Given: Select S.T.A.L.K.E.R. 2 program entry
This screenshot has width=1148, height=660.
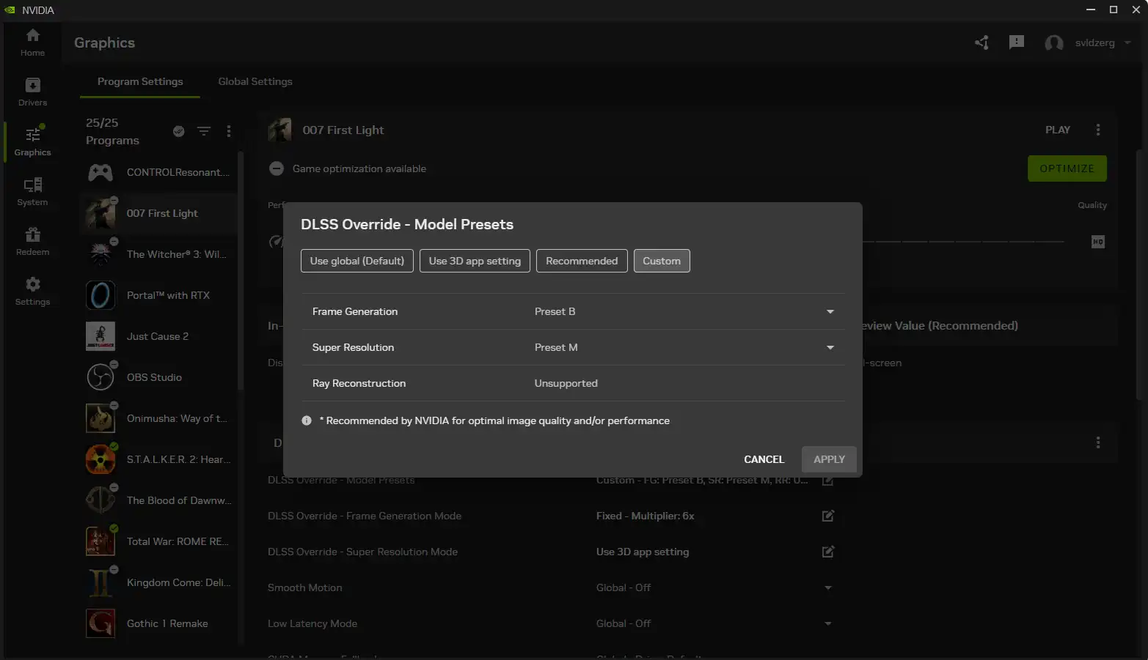Looking at the screenshot, I should 159,459.
